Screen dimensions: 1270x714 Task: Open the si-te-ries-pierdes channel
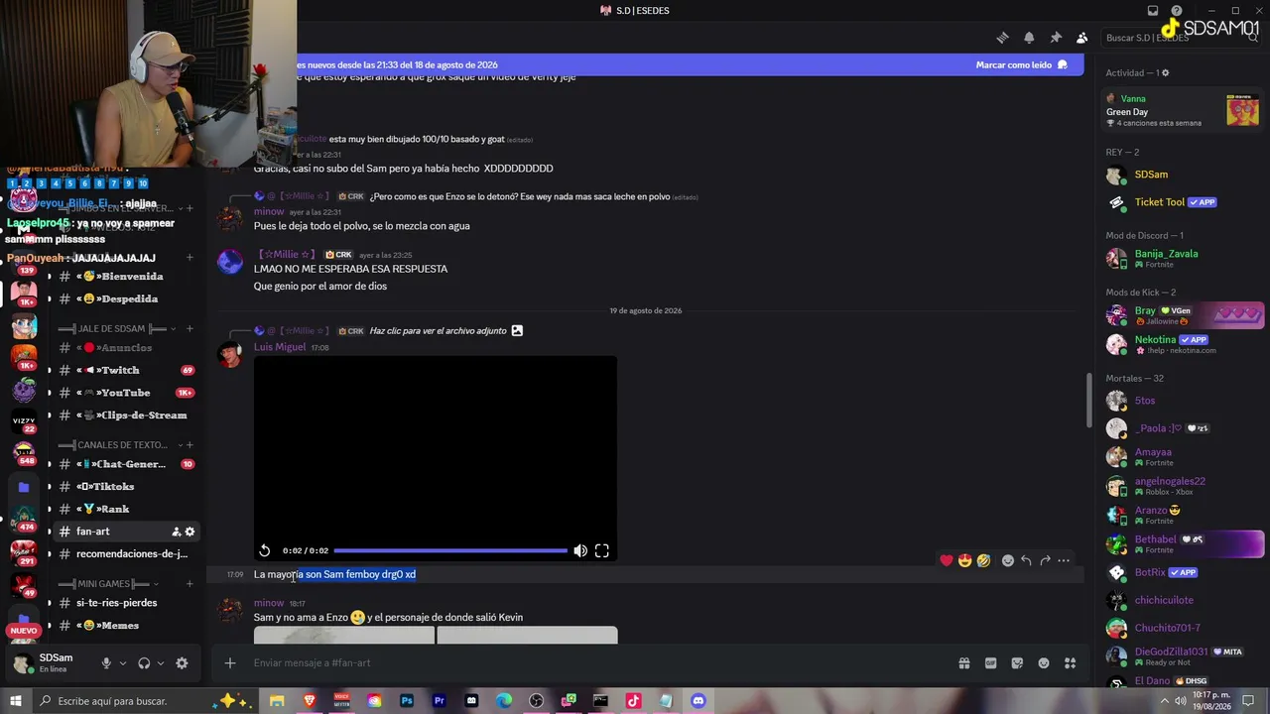(x=126, y=603)
